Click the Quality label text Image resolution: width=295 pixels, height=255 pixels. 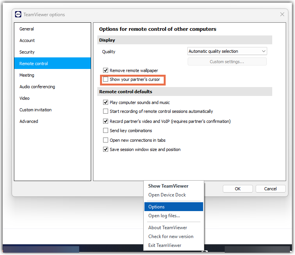coord(109,52)
